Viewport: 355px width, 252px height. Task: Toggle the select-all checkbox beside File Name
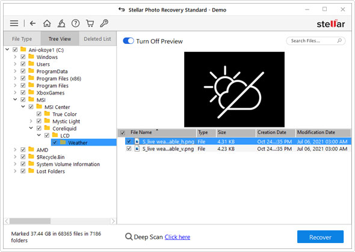click(x=123, y=133)
